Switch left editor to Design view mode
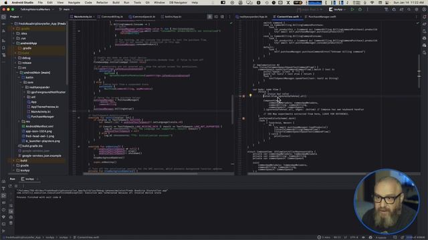The width and height of the screenshot is (428, 240). tap(222, 17)
